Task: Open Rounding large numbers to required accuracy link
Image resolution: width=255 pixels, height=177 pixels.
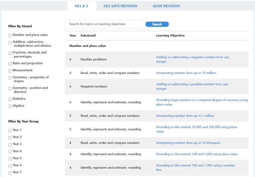Action: tap(201, 102)
